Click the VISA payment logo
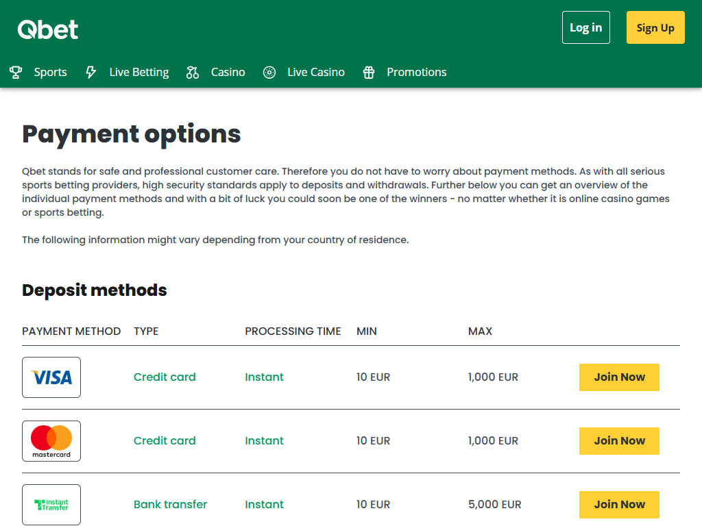This screenshot has width=702, height=526. pos(51,377)
